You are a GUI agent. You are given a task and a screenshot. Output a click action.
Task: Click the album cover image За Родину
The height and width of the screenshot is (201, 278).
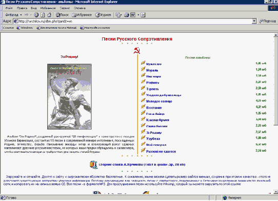click(70, 96)
